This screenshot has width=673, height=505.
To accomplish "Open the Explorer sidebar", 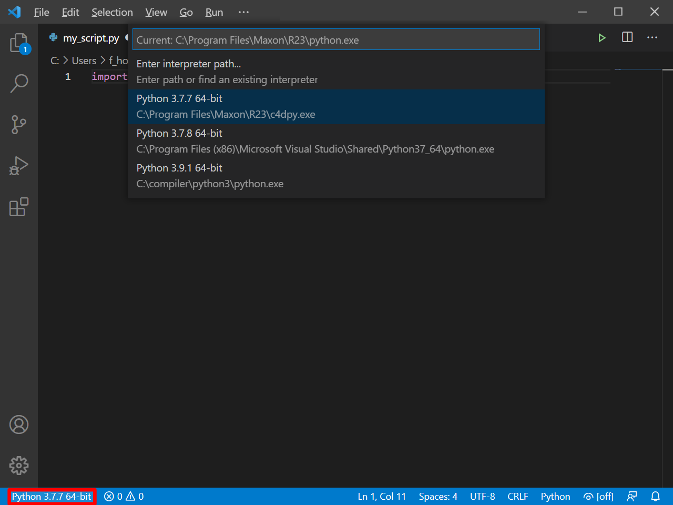I will pyautogui.click(x=19, y=43).
